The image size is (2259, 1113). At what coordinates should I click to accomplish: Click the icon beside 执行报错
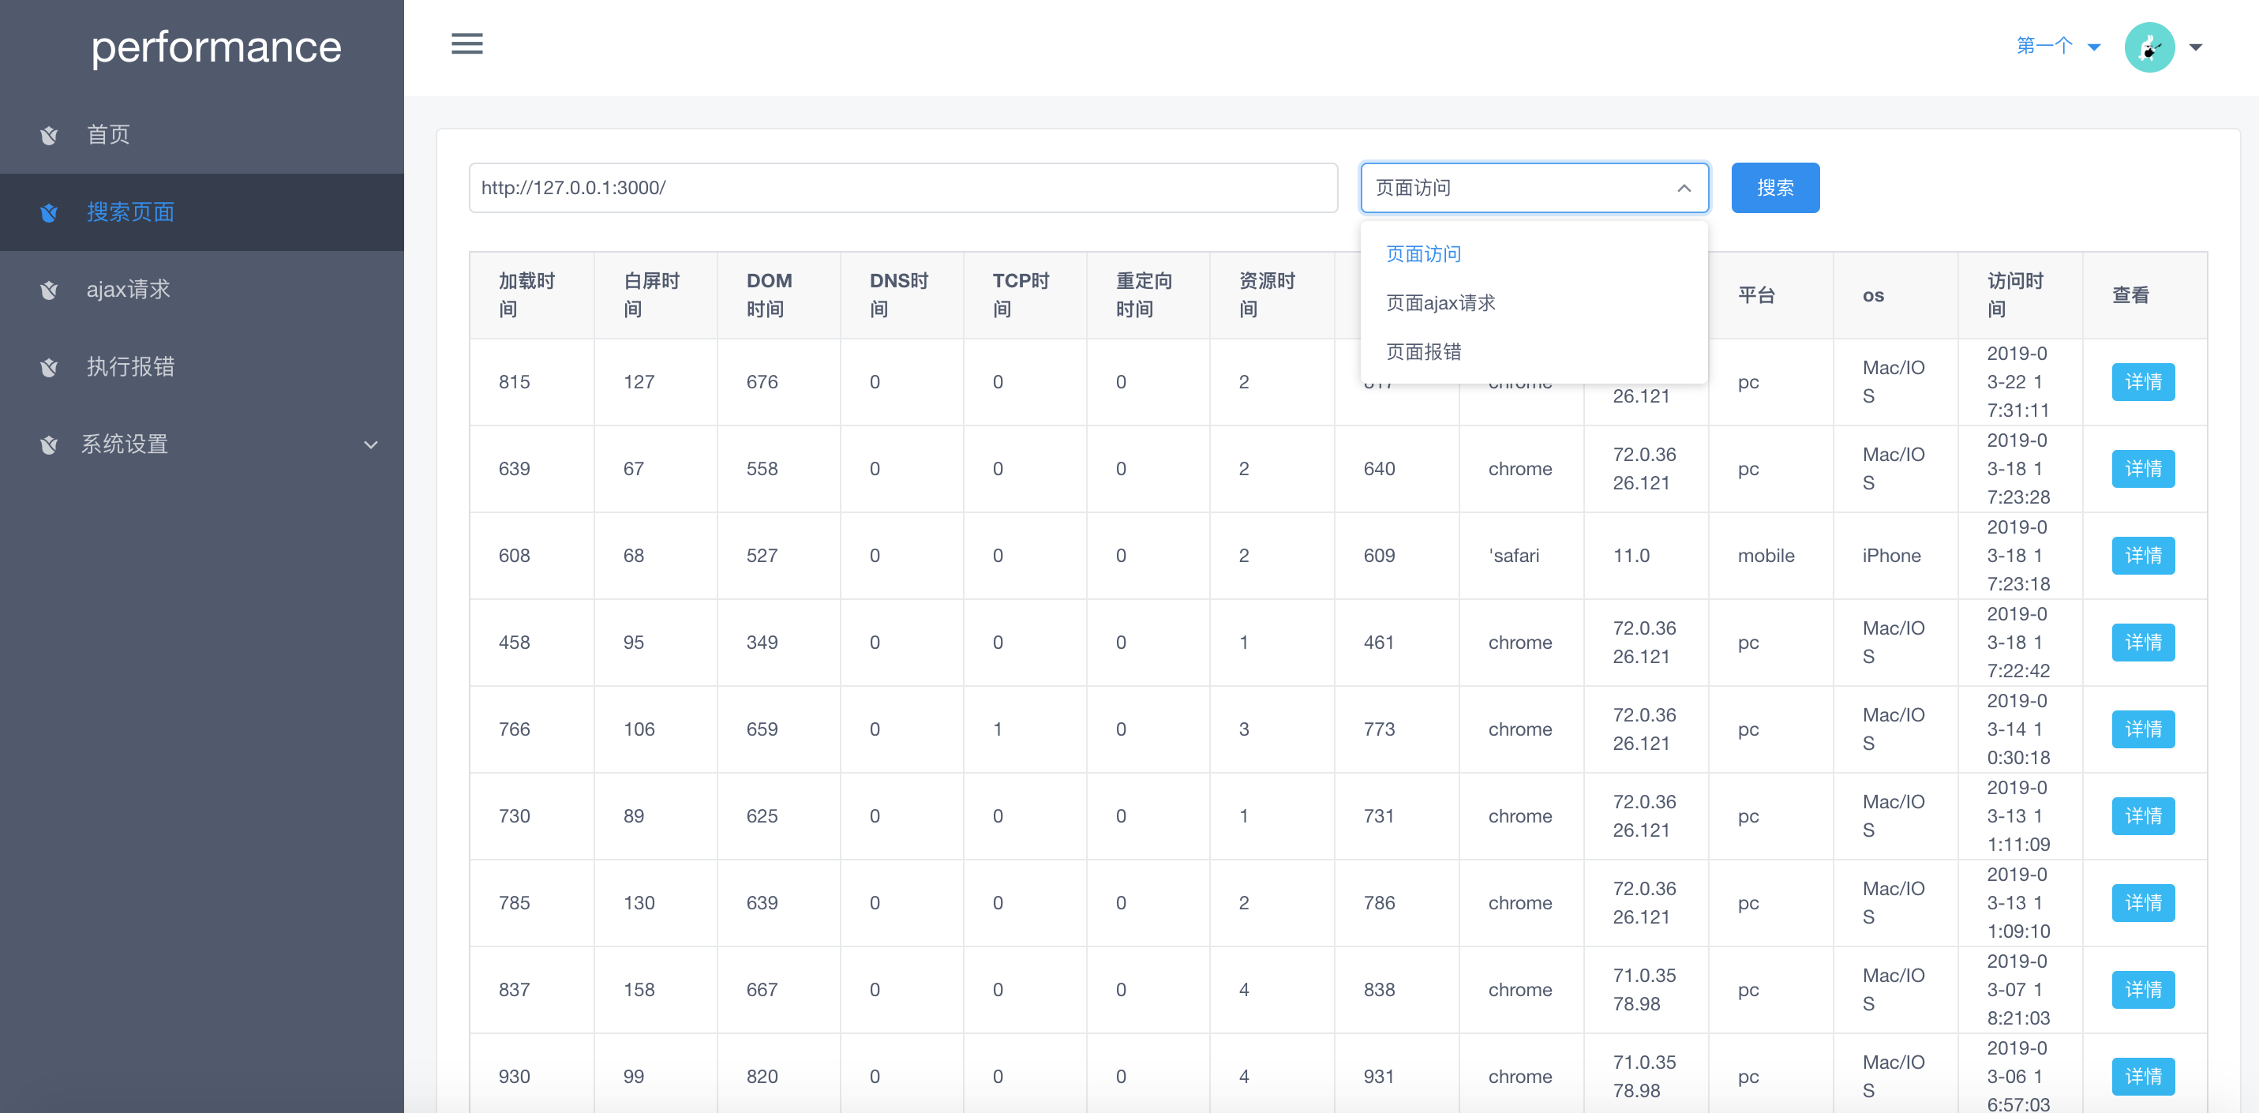[49, 366]
